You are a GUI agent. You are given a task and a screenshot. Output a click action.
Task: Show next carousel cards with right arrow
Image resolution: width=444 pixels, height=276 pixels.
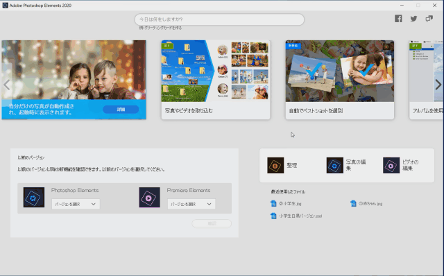(438, 85)
